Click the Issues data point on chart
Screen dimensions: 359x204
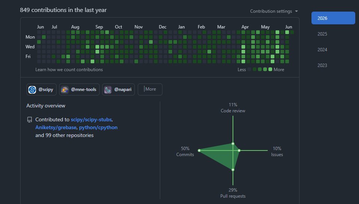(239, 150)
